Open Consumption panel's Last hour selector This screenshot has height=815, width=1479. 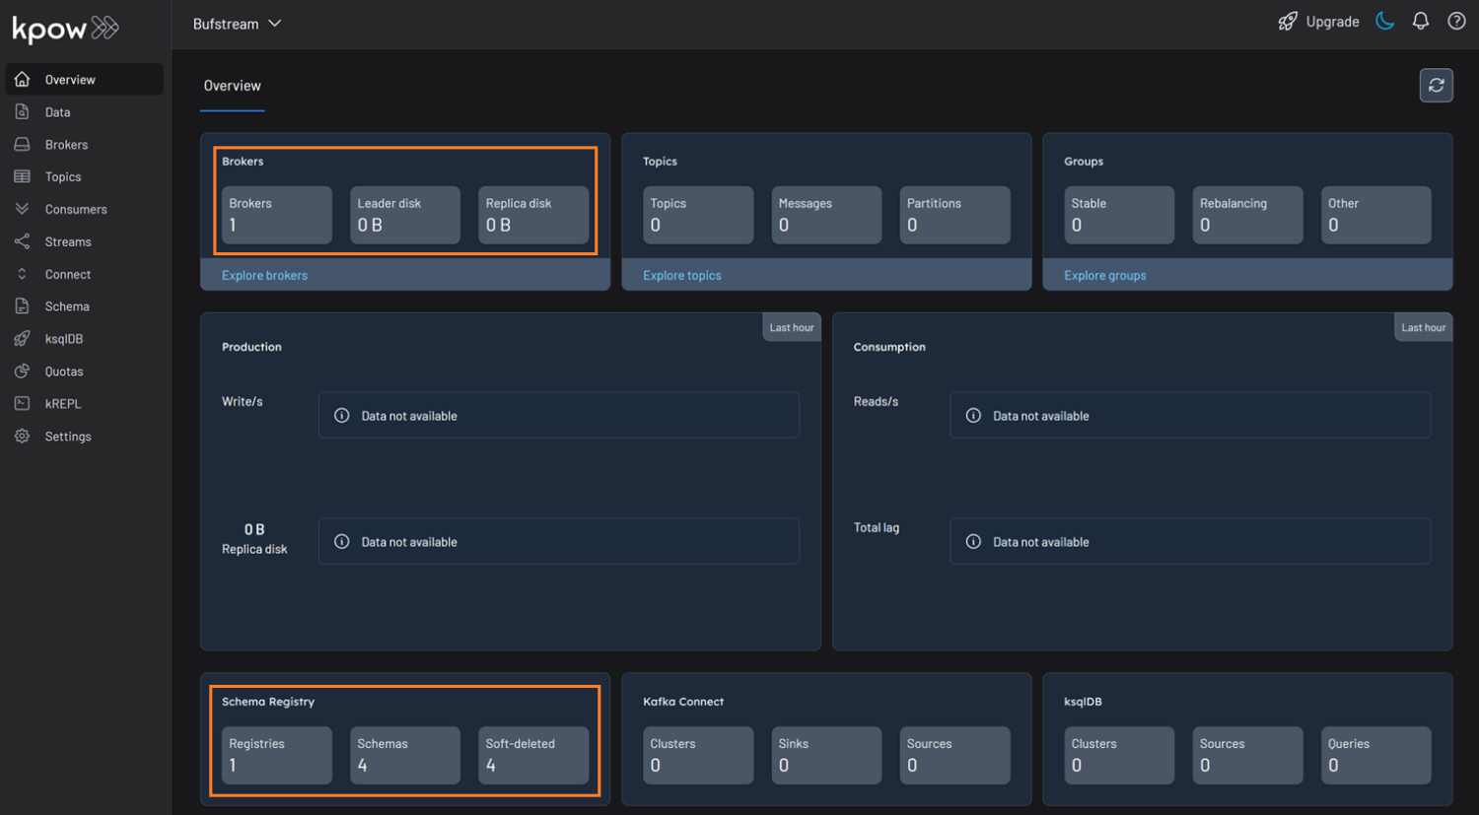(x=1423, y=326)
